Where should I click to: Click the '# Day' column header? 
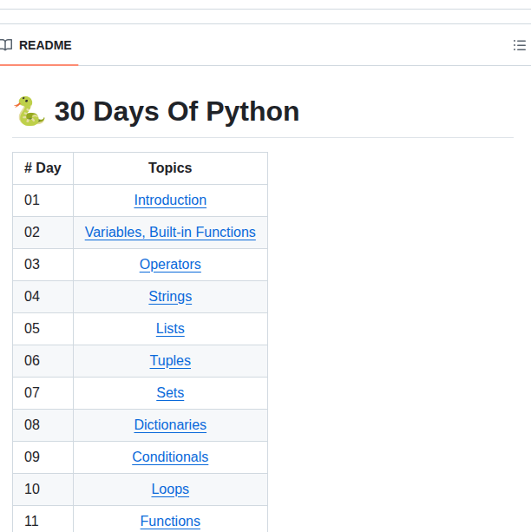(x=43, y=168)
